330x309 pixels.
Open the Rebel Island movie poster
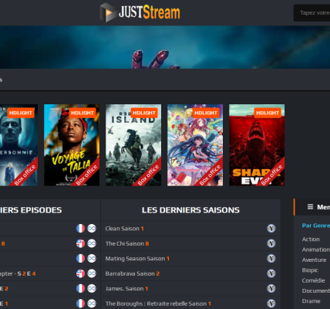(x=133, y=145)
